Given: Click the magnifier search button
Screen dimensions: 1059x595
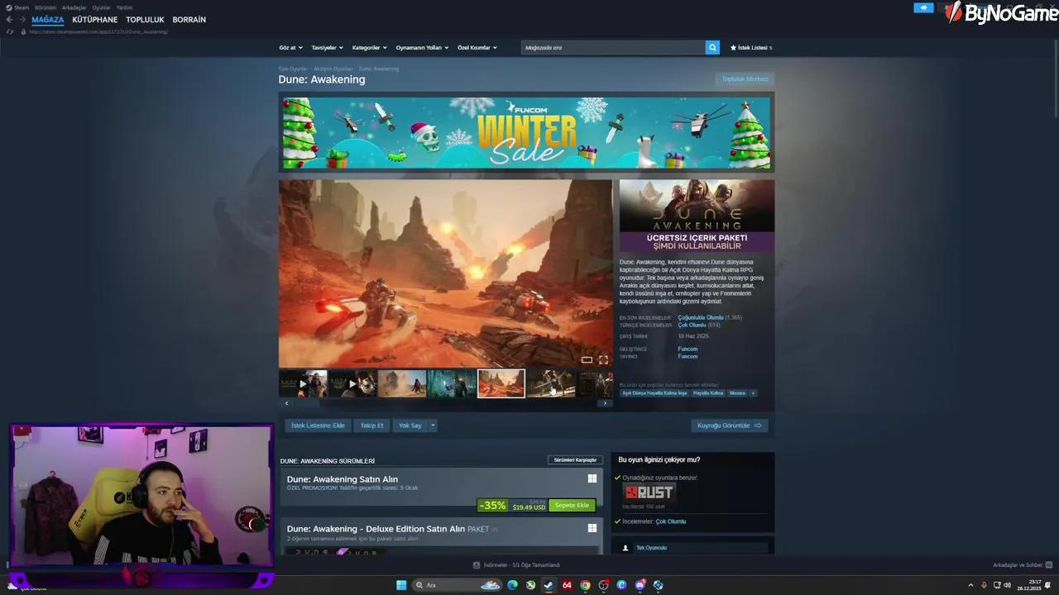Looking at the screenshot, I should pyautogui.click(x=712, y=47).
